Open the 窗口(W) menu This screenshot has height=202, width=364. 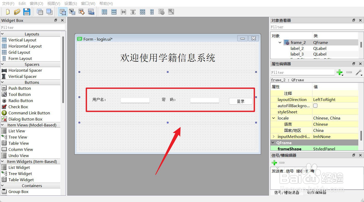pyautogui.click(x=88, y=3)
